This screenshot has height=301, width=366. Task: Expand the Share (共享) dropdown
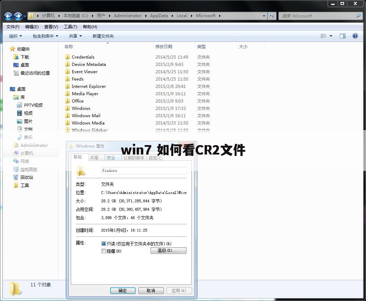(75, 36)
